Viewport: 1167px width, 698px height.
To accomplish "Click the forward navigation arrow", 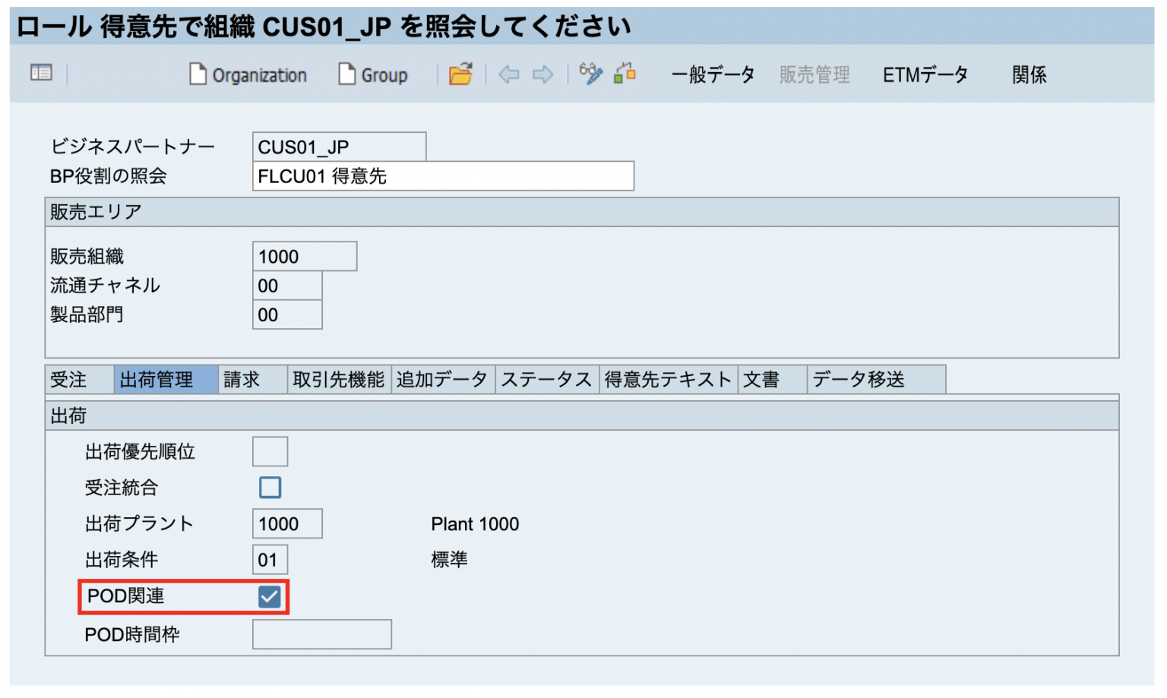I will point(542,74).
